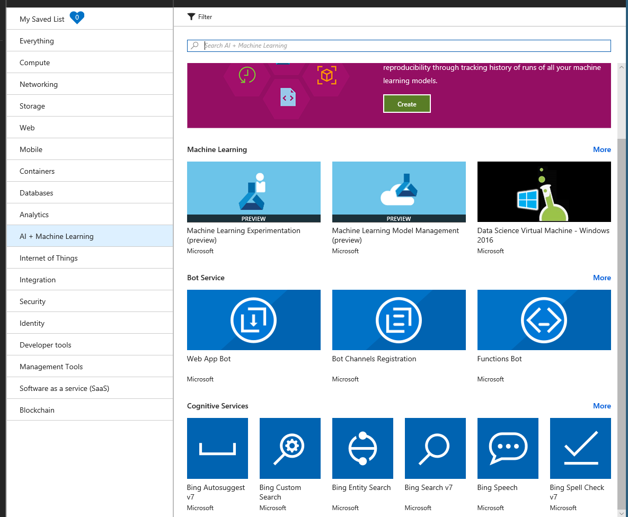Open the Bing Autosuggest v7 icon

click(217, 449)
